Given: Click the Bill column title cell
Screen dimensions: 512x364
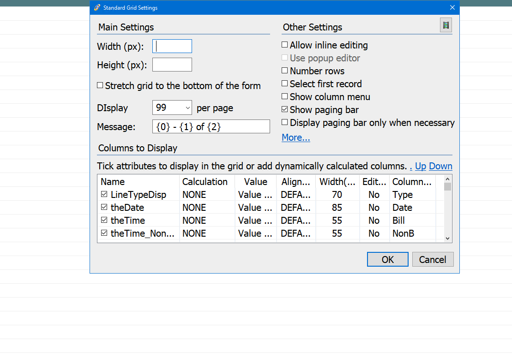Looking at the screenshot, I should [398, 221].
